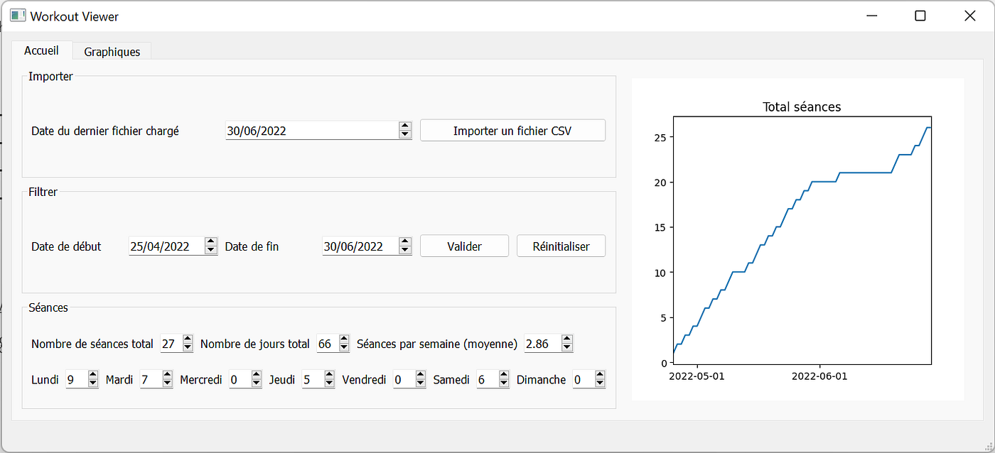Increment the Date de début spinner up arrow
This screenshot has height=453, width=995.
211,241
